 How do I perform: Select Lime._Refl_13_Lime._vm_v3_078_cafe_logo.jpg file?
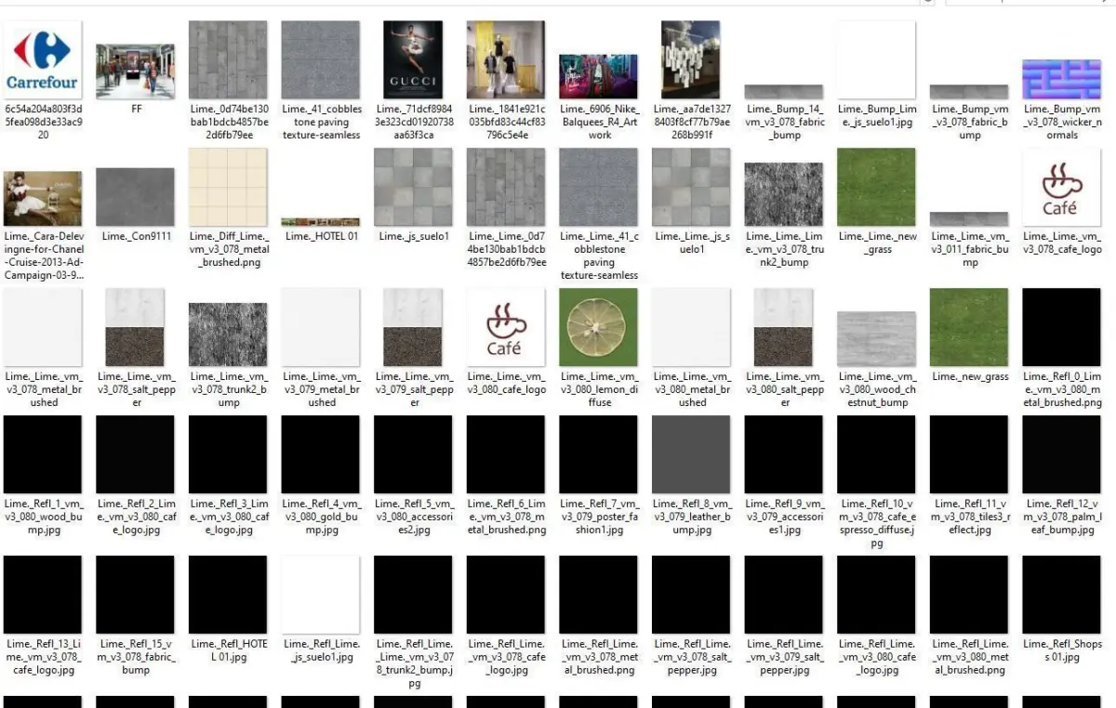43,595
